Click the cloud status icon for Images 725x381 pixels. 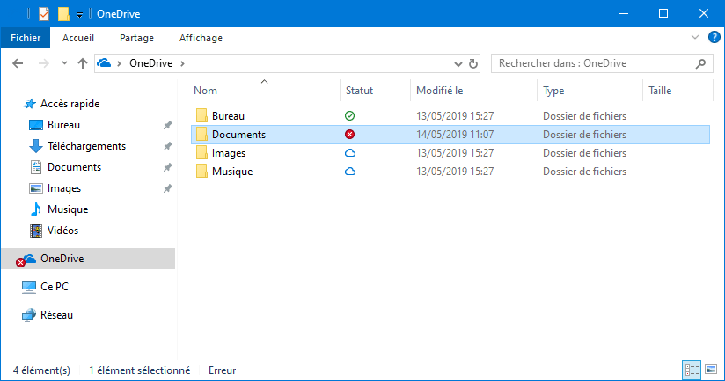point(350,152)
